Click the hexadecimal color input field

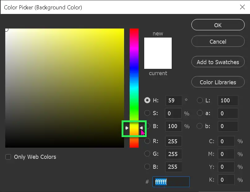click(171, 182)
